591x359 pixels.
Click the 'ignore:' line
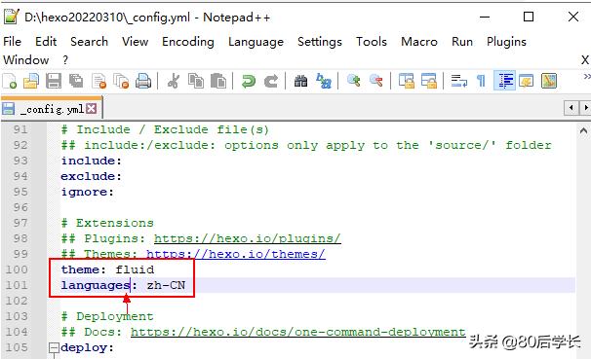tap(87, 192)
